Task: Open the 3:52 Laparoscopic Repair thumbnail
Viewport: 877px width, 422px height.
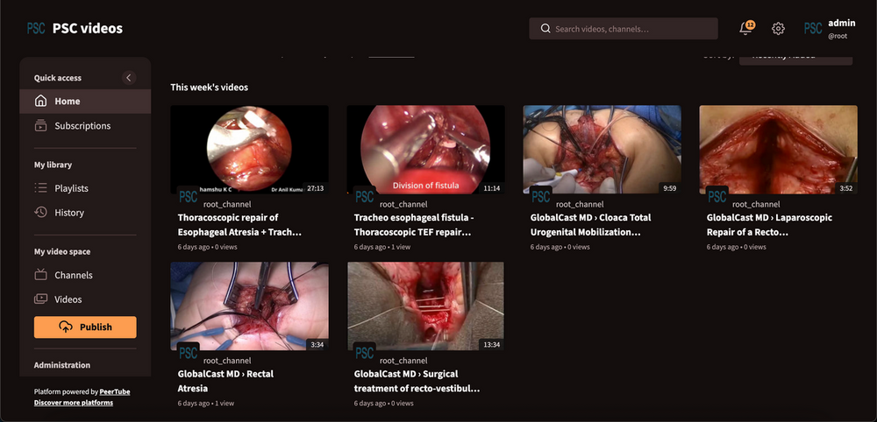Action: point(778,150)
